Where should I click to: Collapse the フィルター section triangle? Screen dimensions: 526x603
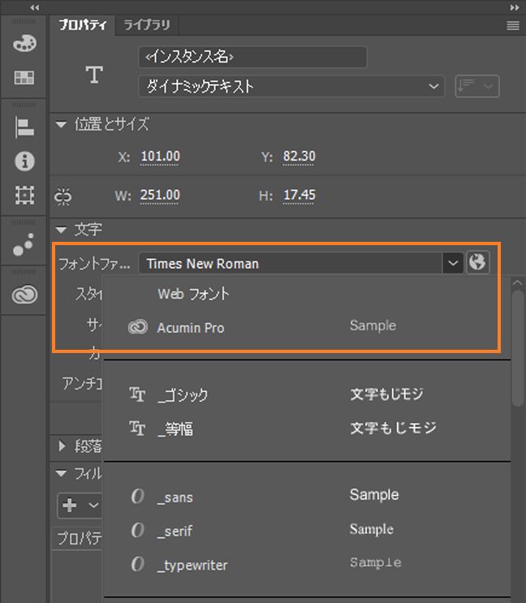click(61, 473)
